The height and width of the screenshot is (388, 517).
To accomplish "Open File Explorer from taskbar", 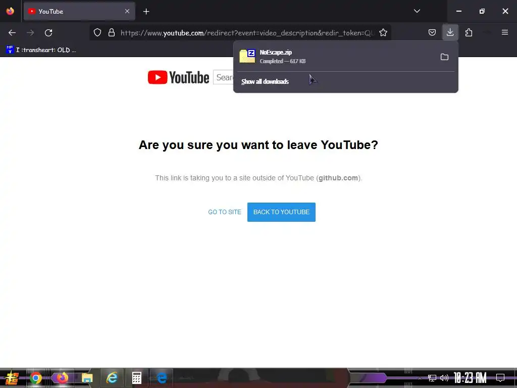I will click(x=87, y=378).
